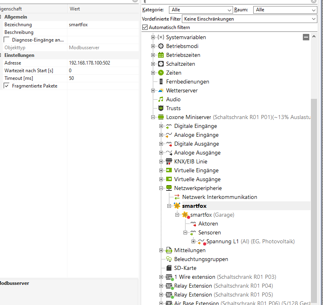Edit the Wartezeit nach Start value
The width and height of the screenshot is (323, 305).
point(103,71)
